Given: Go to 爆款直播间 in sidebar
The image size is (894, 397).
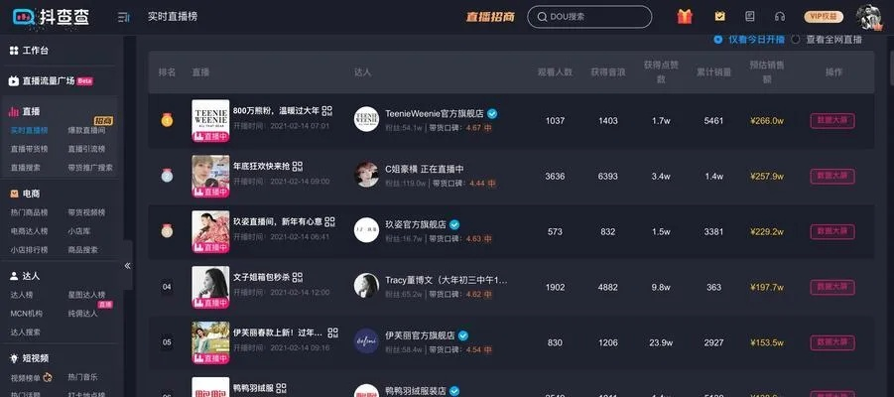Looking at the screenshot, I should [x=86, y=130].
